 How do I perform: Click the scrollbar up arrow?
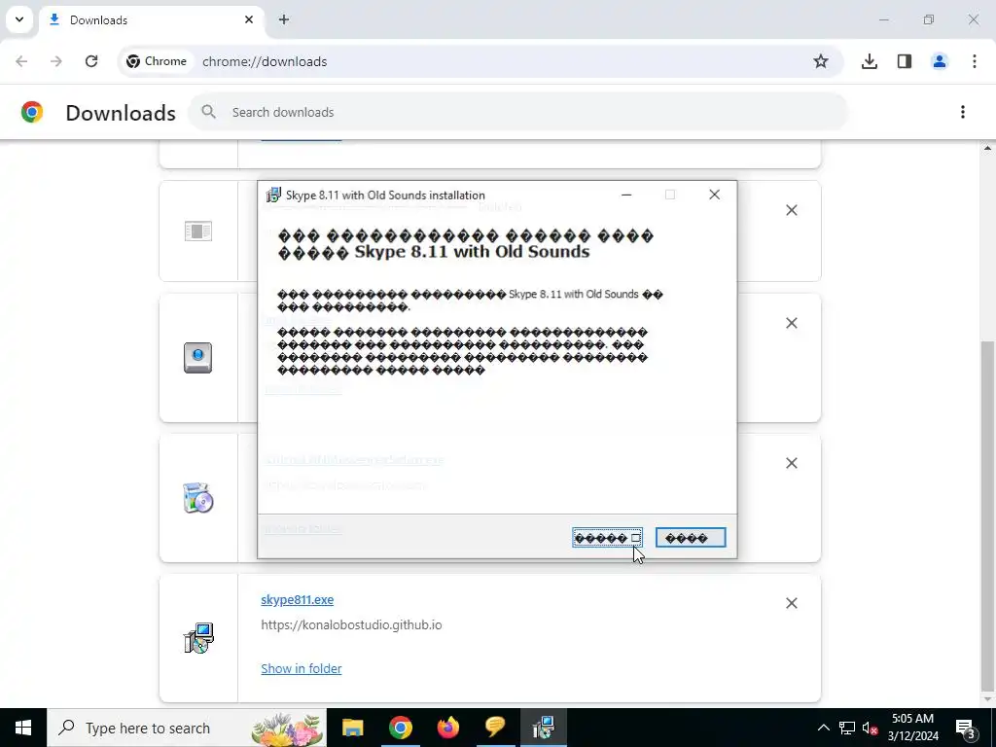click(x=987, y=149)
